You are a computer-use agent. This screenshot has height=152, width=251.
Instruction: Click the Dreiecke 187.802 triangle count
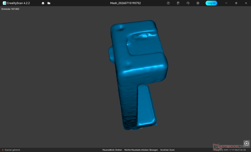(x=10, y=9)
